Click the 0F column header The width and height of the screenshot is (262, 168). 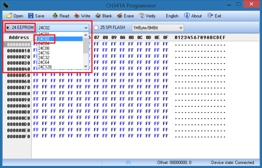click(x=166, y=37)
